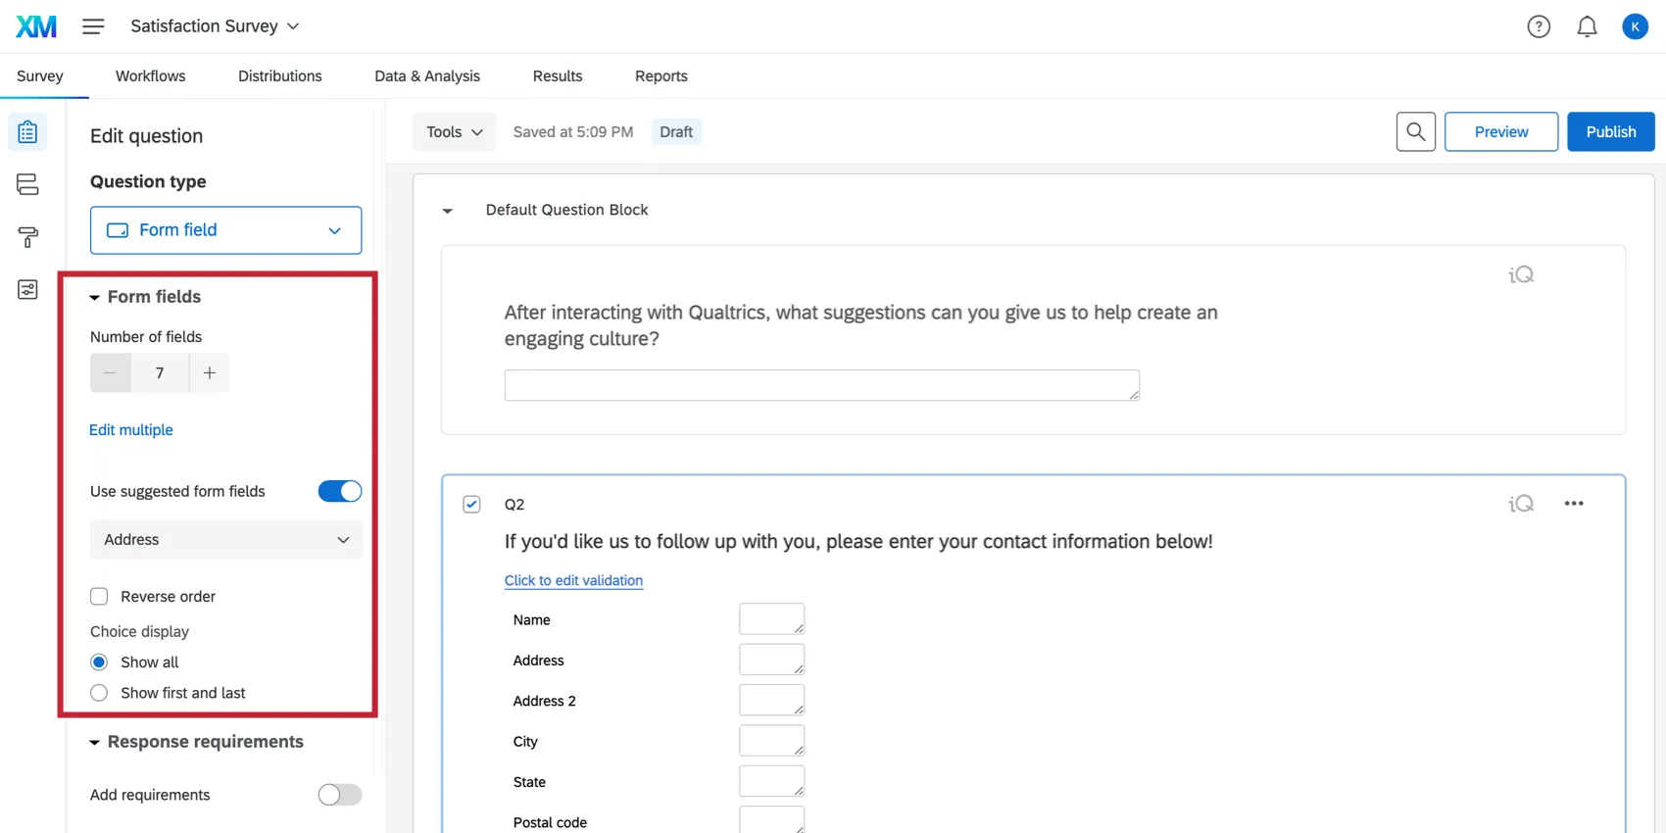The height and width of the screenshot is (833, 1666).
Task: Click the search magnifier icon
Action: (1415, 131)
